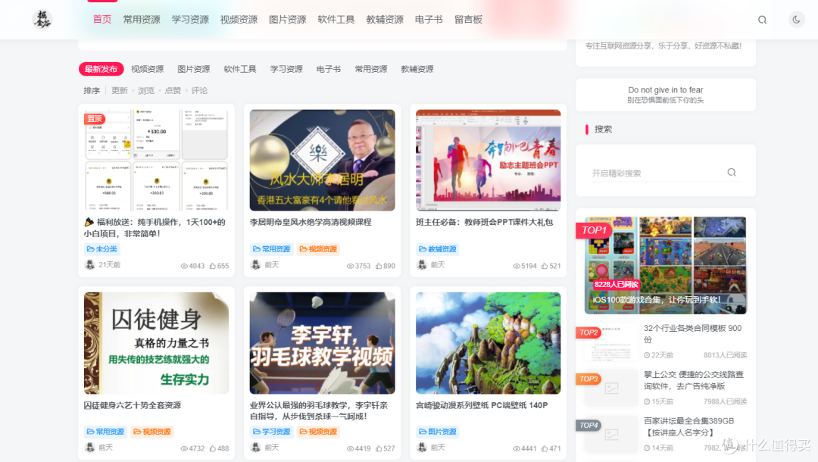818x462 pixels.
Task: Click the author avatar on the 班主任必备 card
Action: 422,265
